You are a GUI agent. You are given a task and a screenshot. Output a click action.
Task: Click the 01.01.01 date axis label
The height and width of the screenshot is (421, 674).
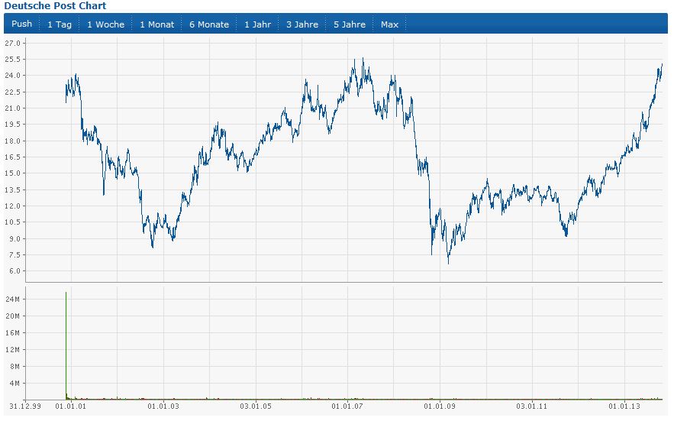tap(71, 406)
